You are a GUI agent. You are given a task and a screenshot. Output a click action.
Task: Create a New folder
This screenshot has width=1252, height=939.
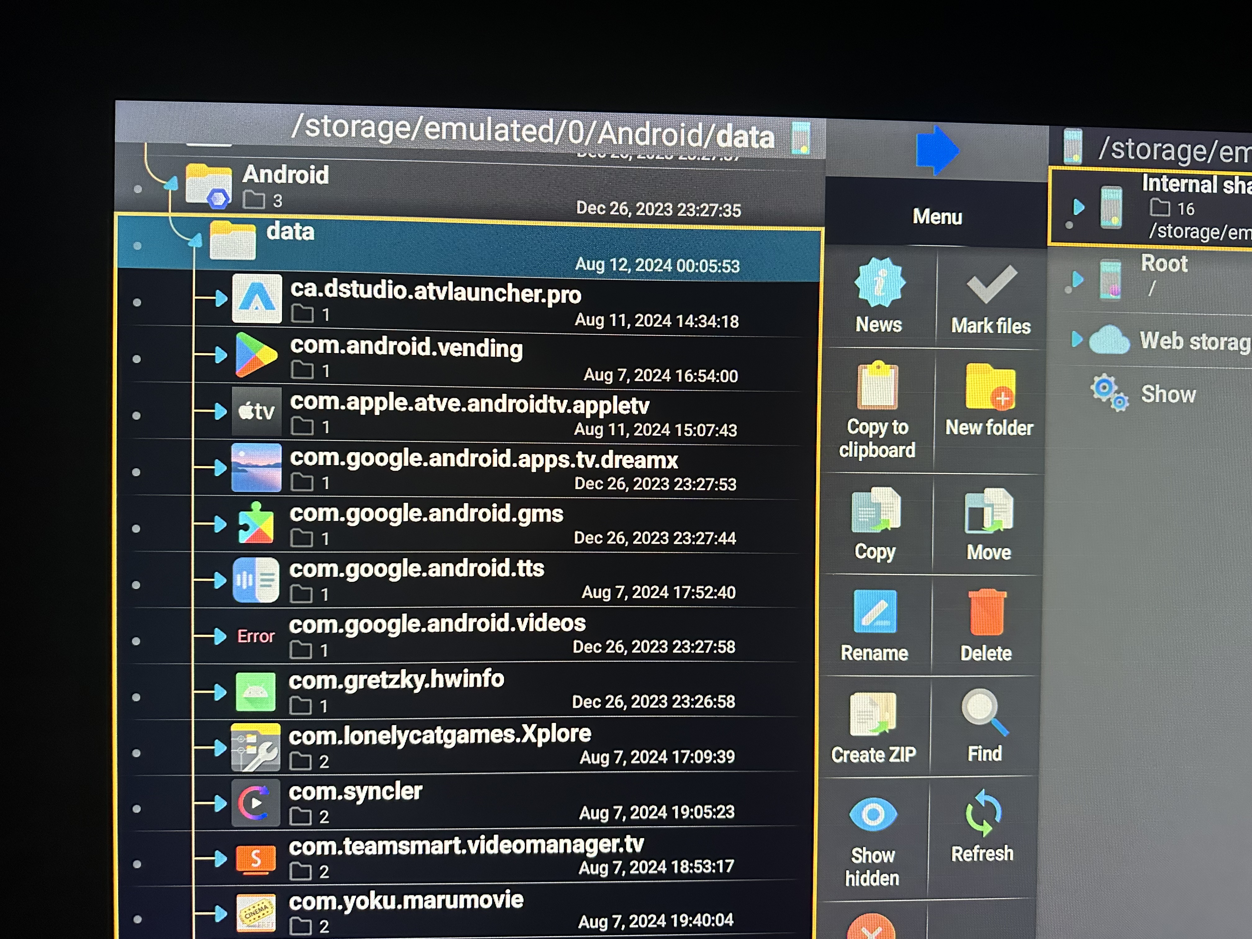click(989, 400)
